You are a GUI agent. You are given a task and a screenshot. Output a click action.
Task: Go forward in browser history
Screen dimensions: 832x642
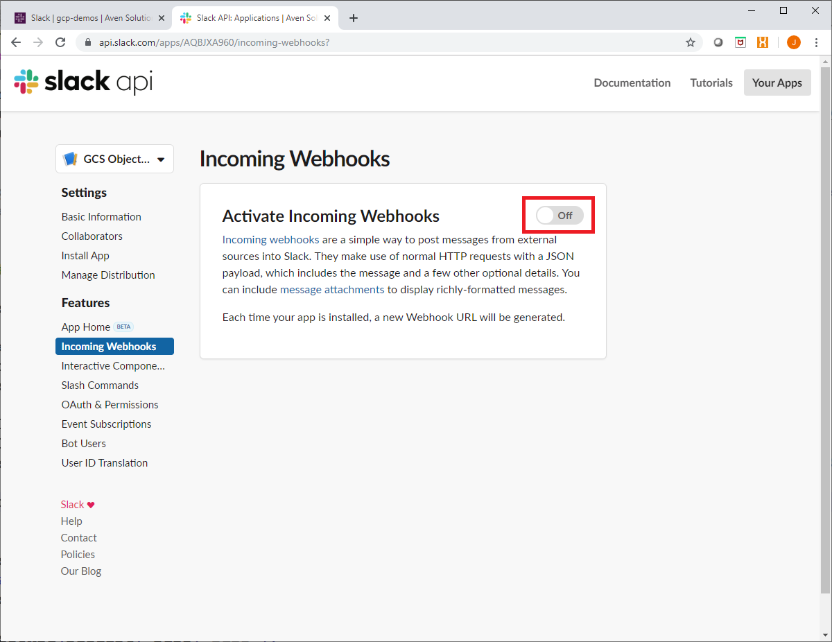38,42
